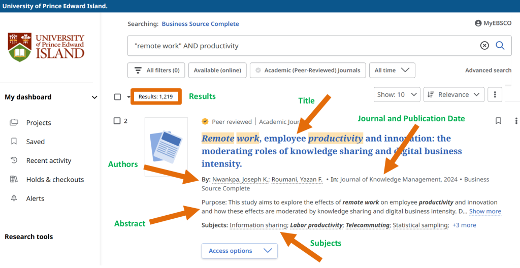Open Advanced search
This screenshot has width=520, height=268.
[488, 71]
